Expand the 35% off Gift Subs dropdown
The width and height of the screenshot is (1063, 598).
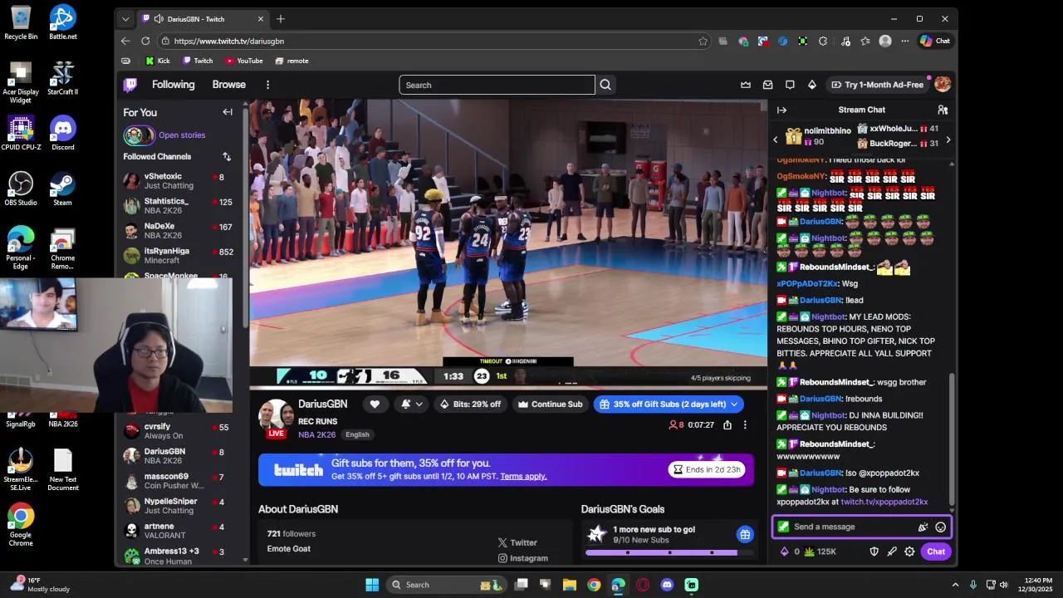[x=734, y=404]
